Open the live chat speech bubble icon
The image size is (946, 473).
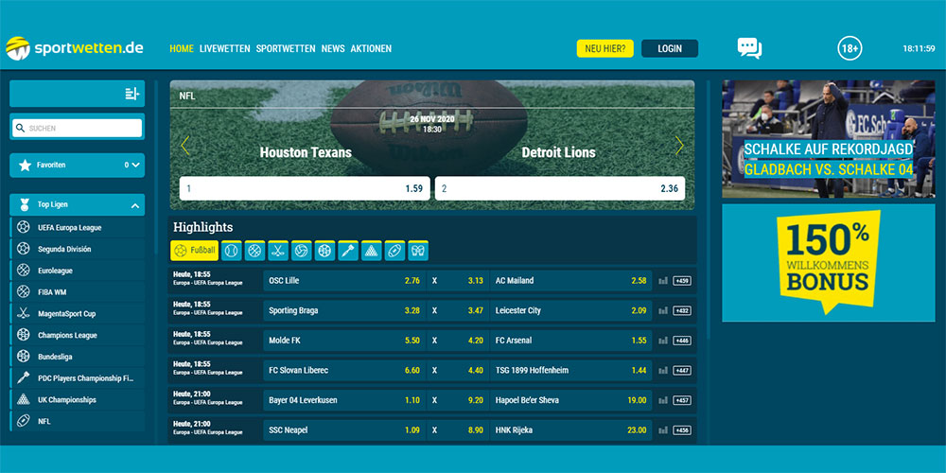[749, 48]
